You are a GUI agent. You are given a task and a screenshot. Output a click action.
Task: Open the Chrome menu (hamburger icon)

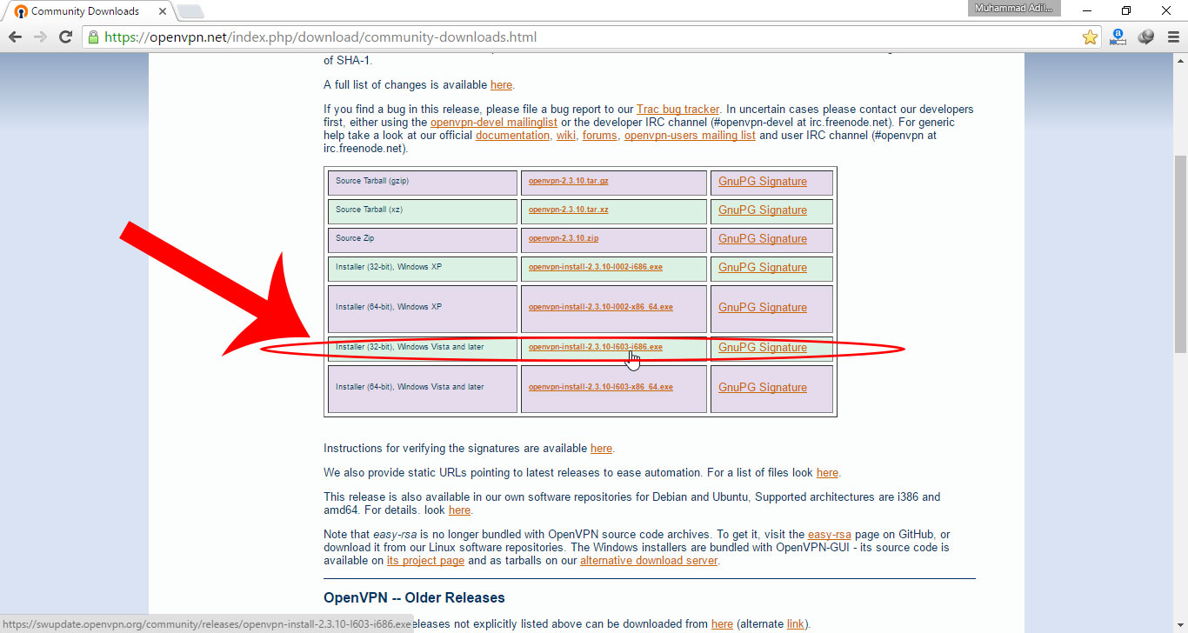click(1172, 37)
